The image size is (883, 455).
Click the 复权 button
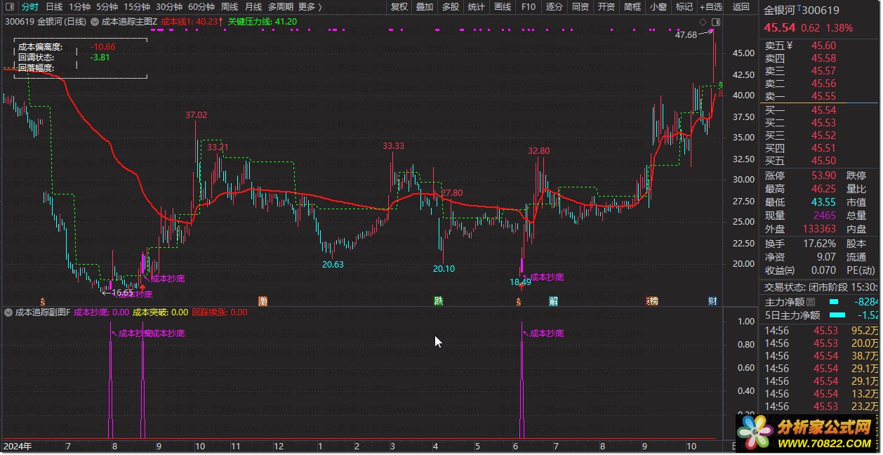pos(399,7)
